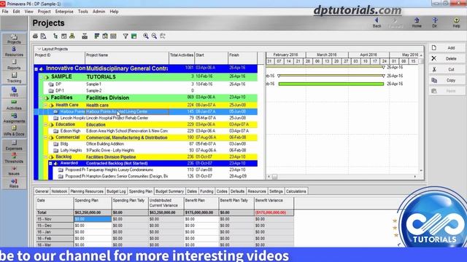Click the Zoom to Best Fit icon
Image resolution: width=467 pixels, height=262 pixels.
pos(163,36)
